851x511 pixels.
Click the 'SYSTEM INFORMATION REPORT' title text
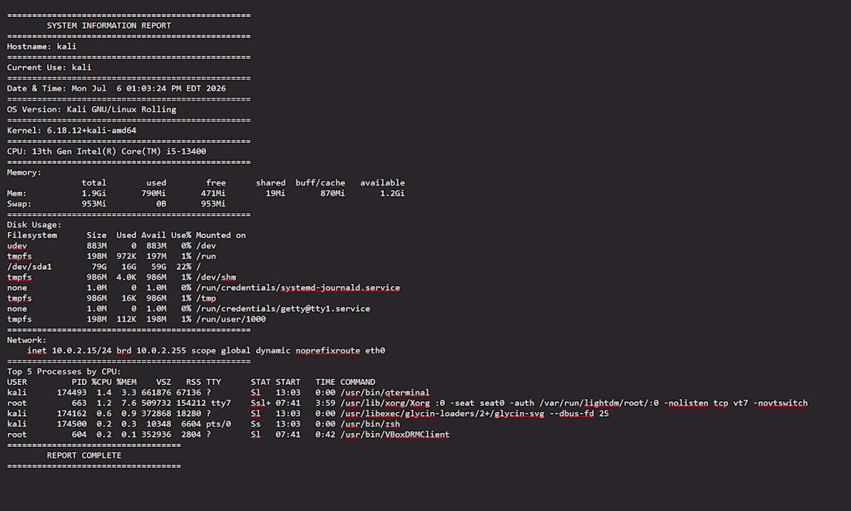[108, 26]
